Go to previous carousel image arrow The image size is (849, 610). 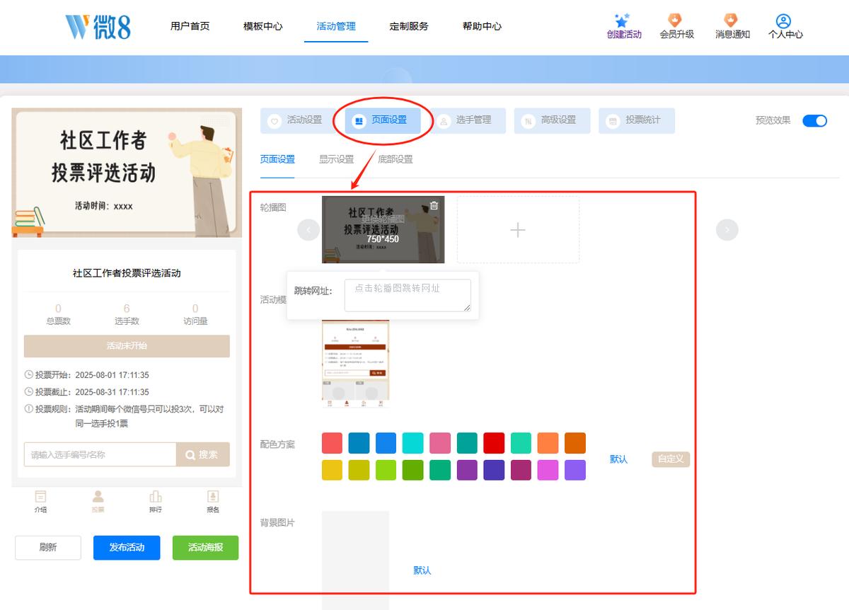[308, 230]
